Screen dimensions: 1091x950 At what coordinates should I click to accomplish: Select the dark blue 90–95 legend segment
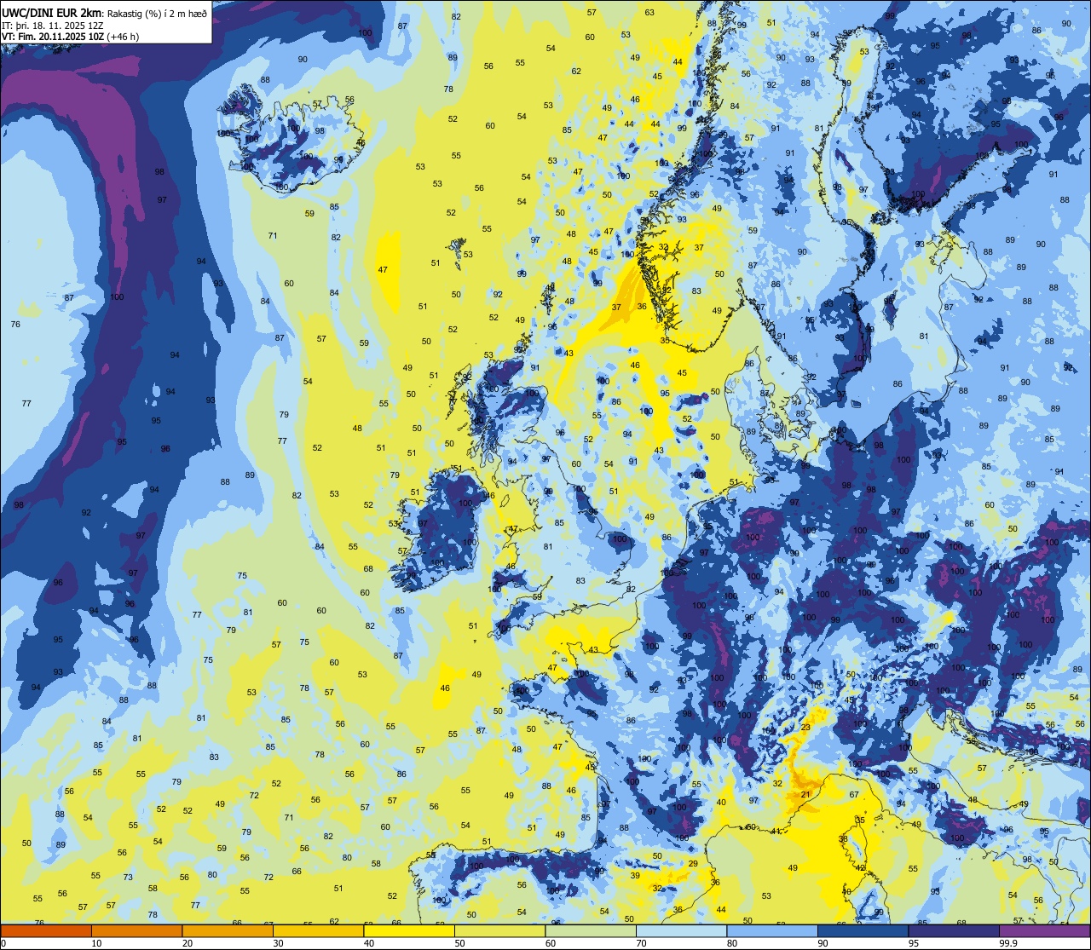pos(863,930)
